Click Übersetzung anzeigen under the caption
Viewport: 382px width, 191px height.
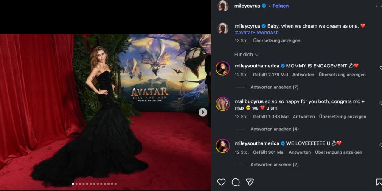pyautogui.click(x=276, y=41)
